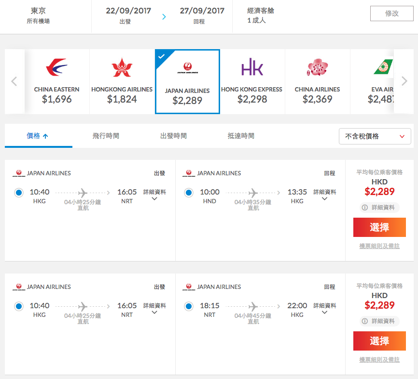Select the China Airlines logo card

pyautogui.click(x=317, y=82)
